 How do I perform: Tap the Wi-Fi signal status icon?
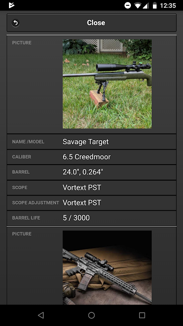pos(138,5)
